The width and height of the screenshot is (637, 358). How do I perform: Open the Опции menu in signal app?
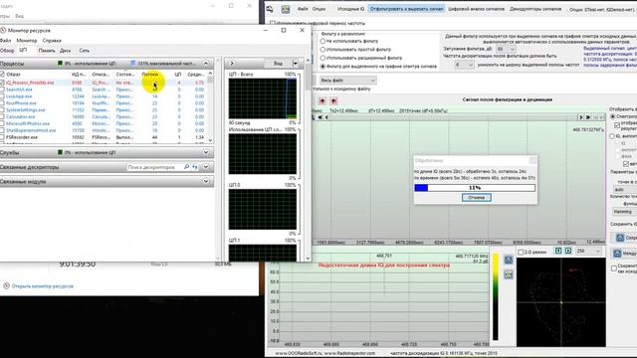coord(318,9)
